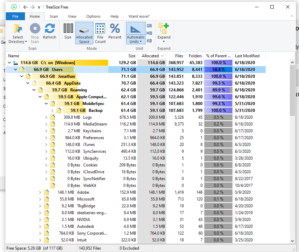The image size is (299, 252).
Task: Click the WebKit folder icon
Action: click(53, 185)
